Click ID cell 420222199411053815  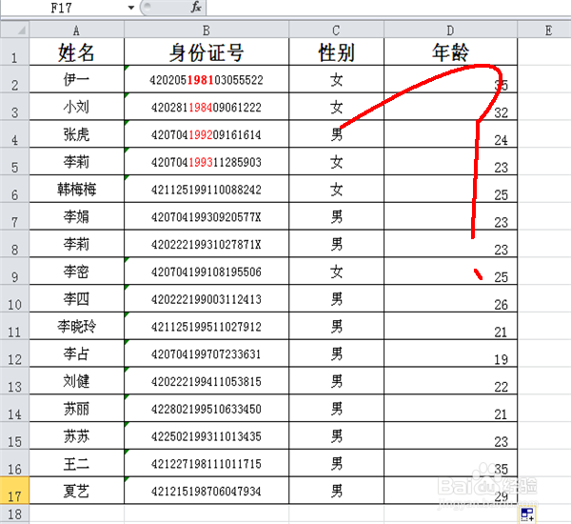207,381
